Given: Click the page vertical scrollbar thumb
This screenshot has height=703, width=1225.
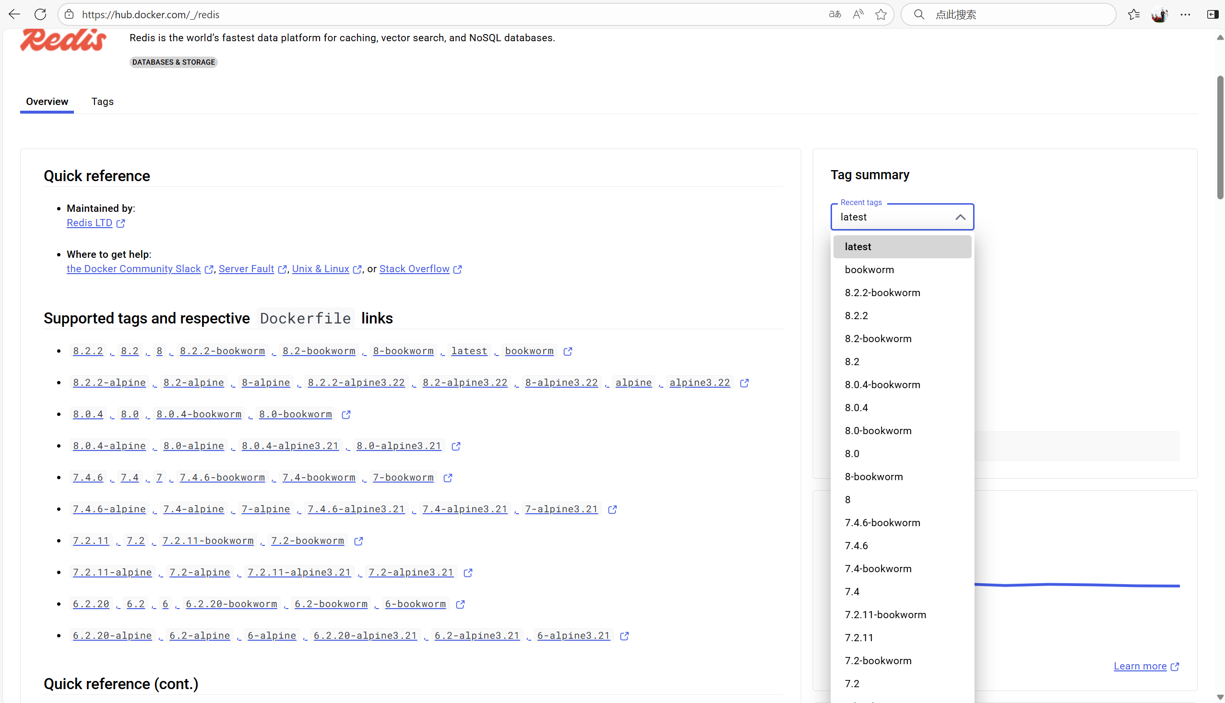Looking at the screenshot, I should pos(1220,138).
